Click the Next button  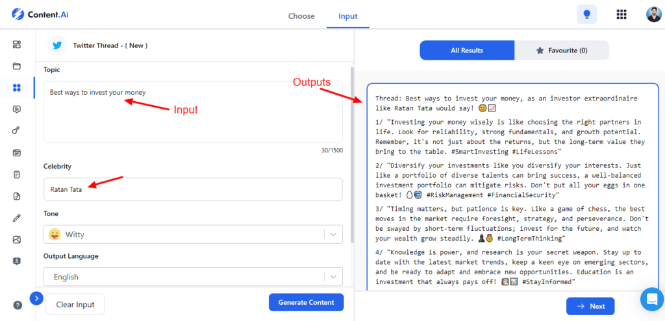[x=590, y=306]
